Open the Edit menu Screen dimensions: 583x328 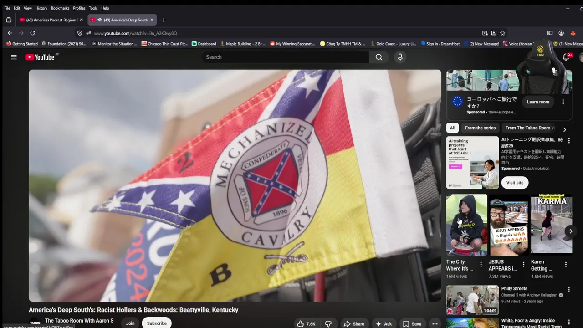click(17, 8)
